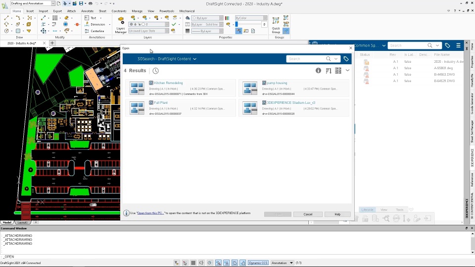Click the new drawing tab plus button

[52, 43]
